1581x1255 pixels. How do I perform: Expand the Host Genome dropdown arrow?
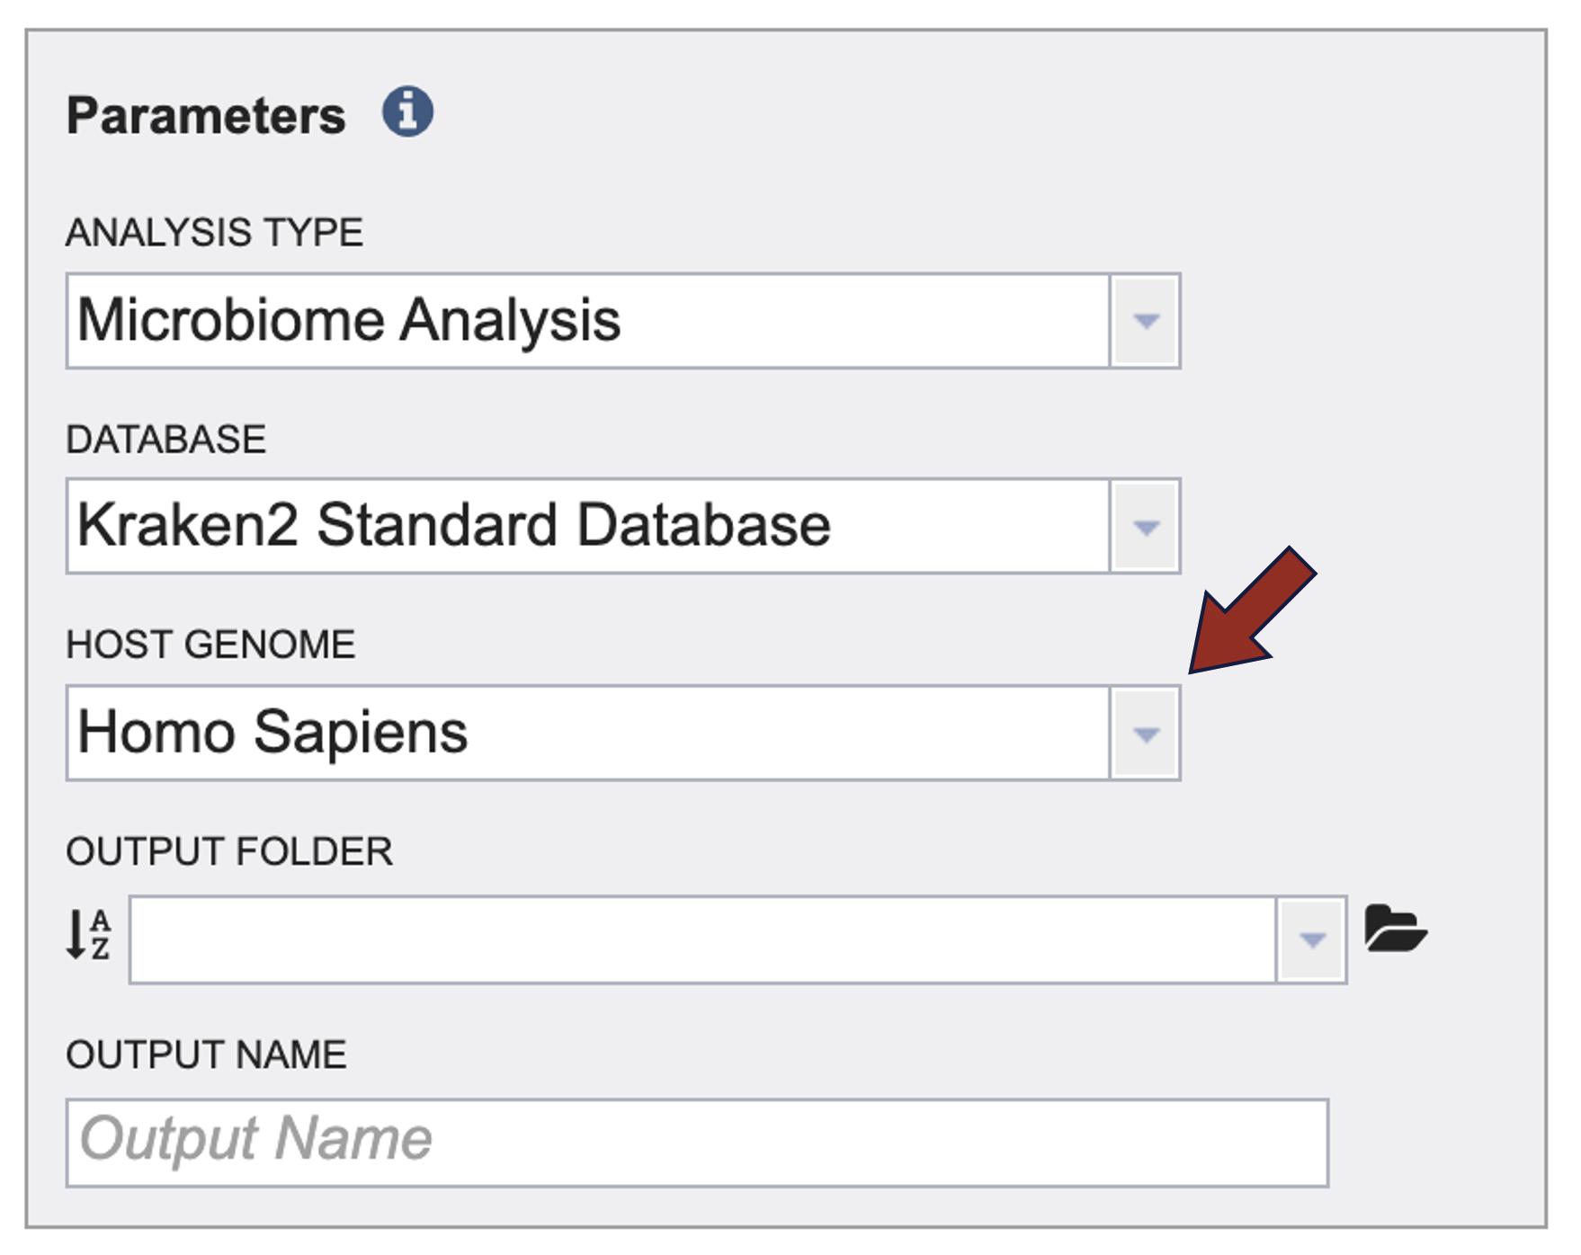[1145, 734]
